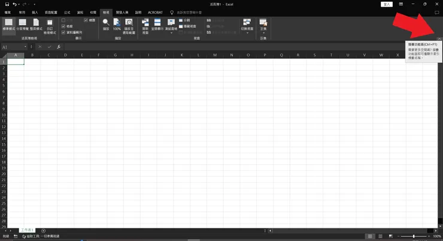Viewport: 443px width, 241px height.
Task: Toggle the greyed-out Ruler checkbox
Action: [63, 20]
